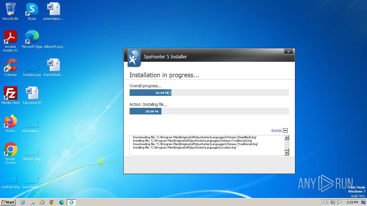The width and height of the screenshot is (367, 206).
Task: Click log line 'Downloading file: ...Chinese (Simplified).lng'
Action: pyautogui.click(x=195, y=137)
